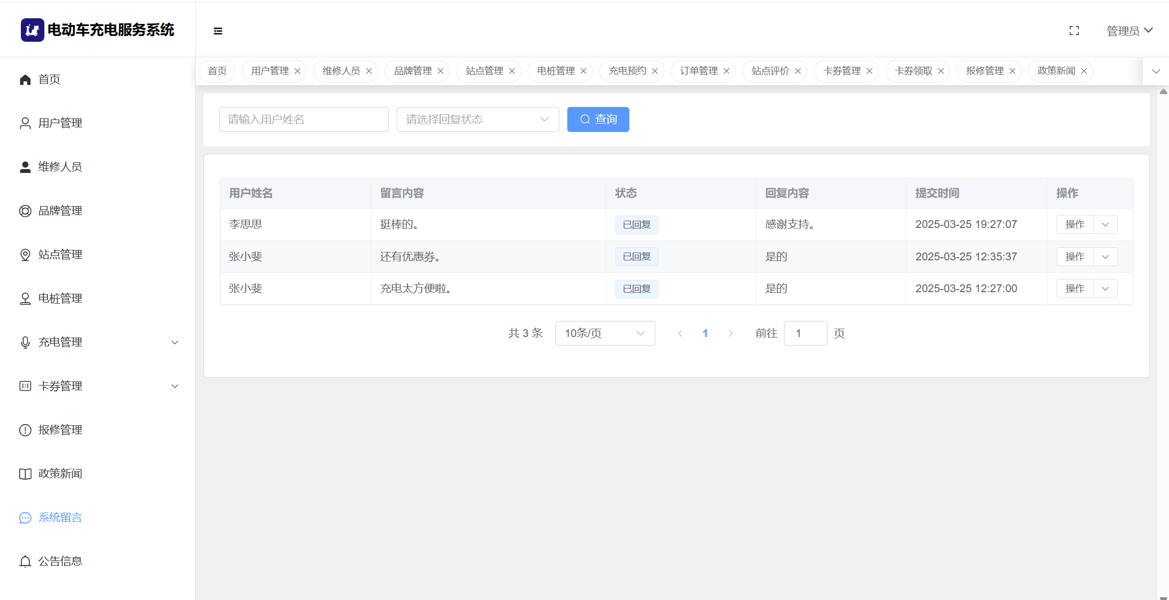The width and height of the screenshot is (1169, 600).
Task: Close the 政策新闻 tab
Action: 1084,71
